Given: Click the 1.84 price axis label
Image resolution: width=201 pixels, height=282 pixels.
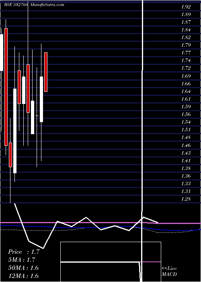Looking at the screenshot, I should (x=186, y=30).
